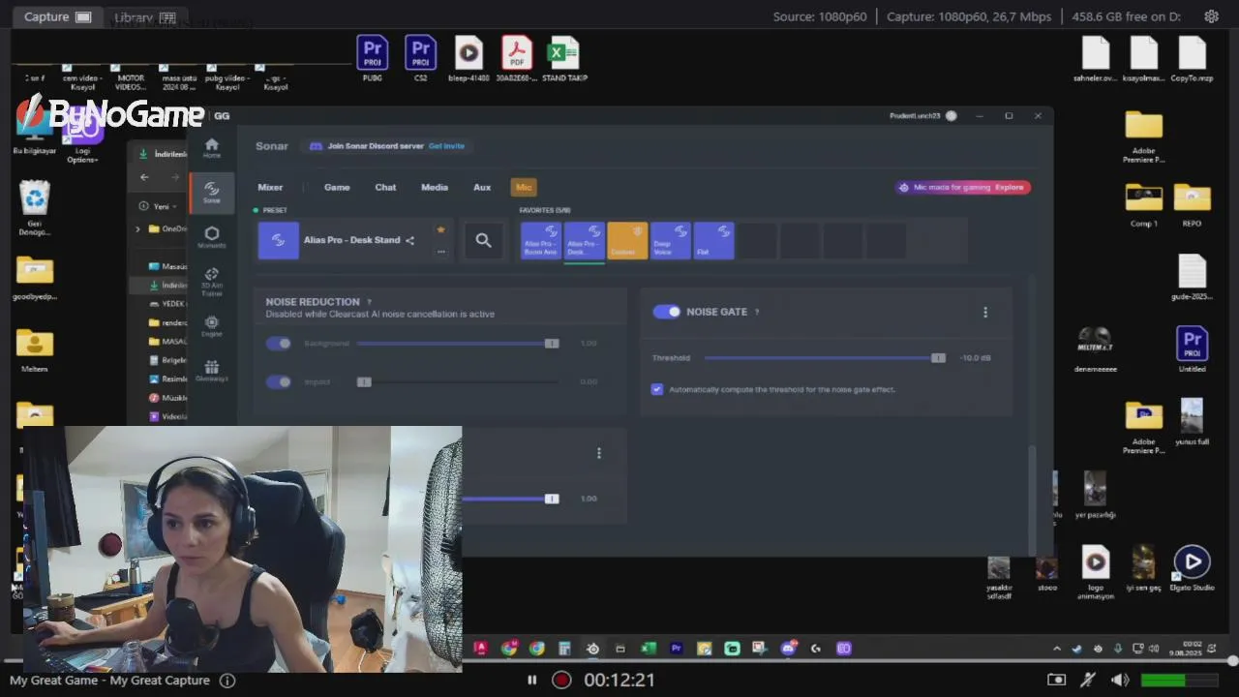Expand the OneDrive tree node in Explorer
Viewport: 1239px width, 697px height.
click(138, 229)
